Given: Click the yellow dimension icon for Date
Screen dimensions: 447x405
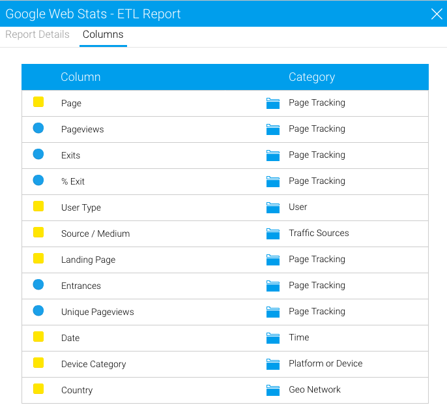Looking at the screenshot, I should [38, 337].
